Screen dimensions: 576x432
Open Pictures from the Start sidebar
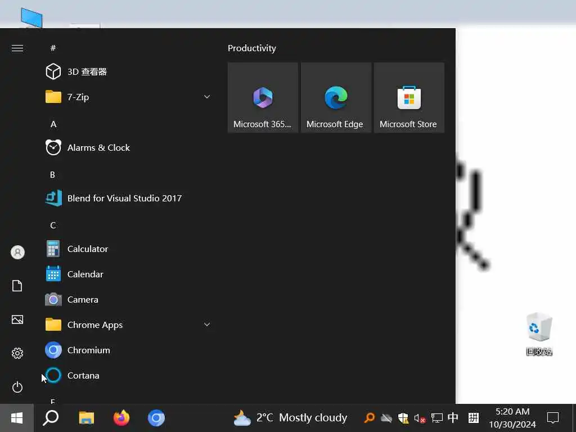17,319
